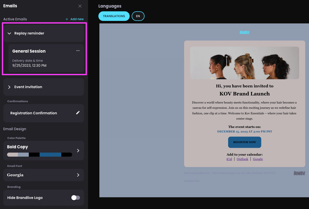Open the Bold Copy color palette chevron
This screenshot has height=209, width=309.
pos(78,150)
